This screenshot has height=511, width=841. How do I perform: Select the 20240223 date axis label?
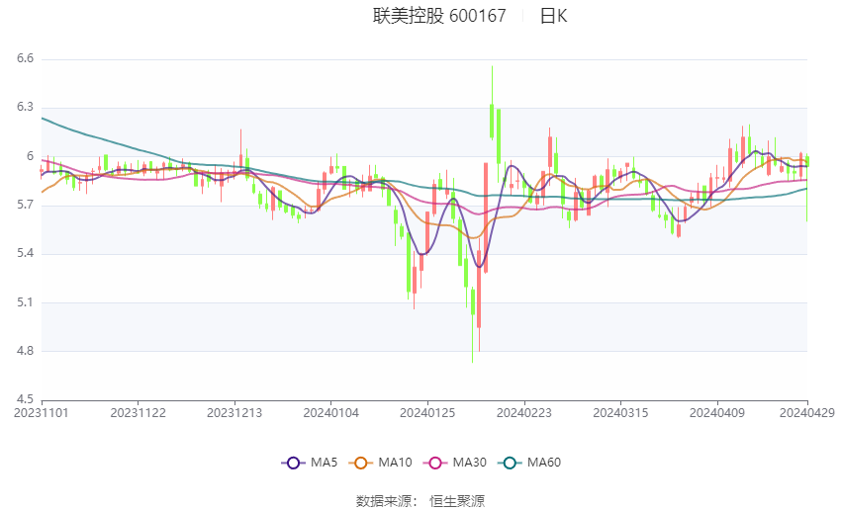(x=524, y=413)
